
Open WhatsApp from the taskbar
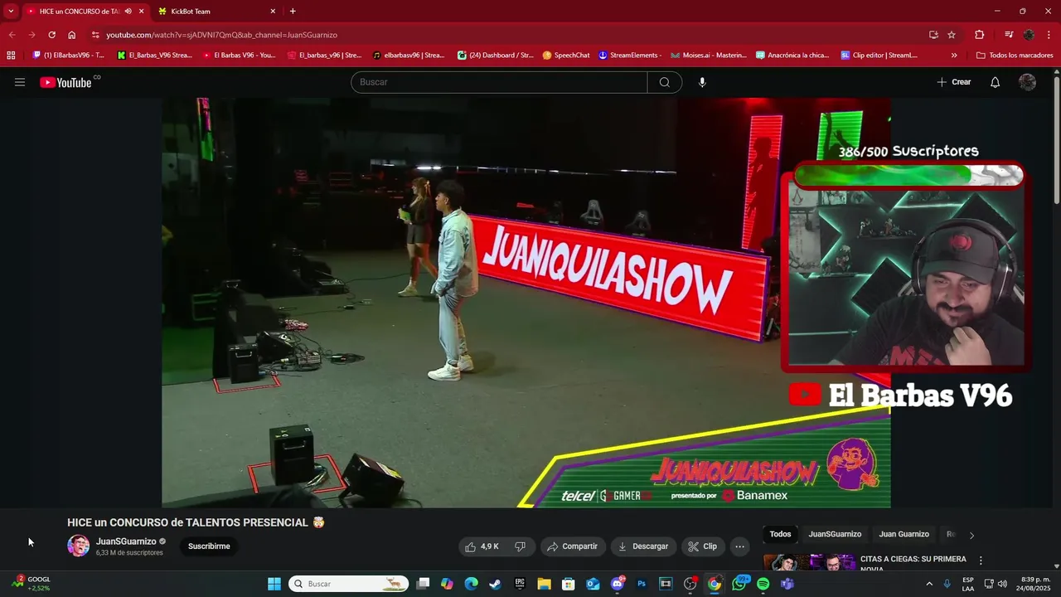coord(739,584)
